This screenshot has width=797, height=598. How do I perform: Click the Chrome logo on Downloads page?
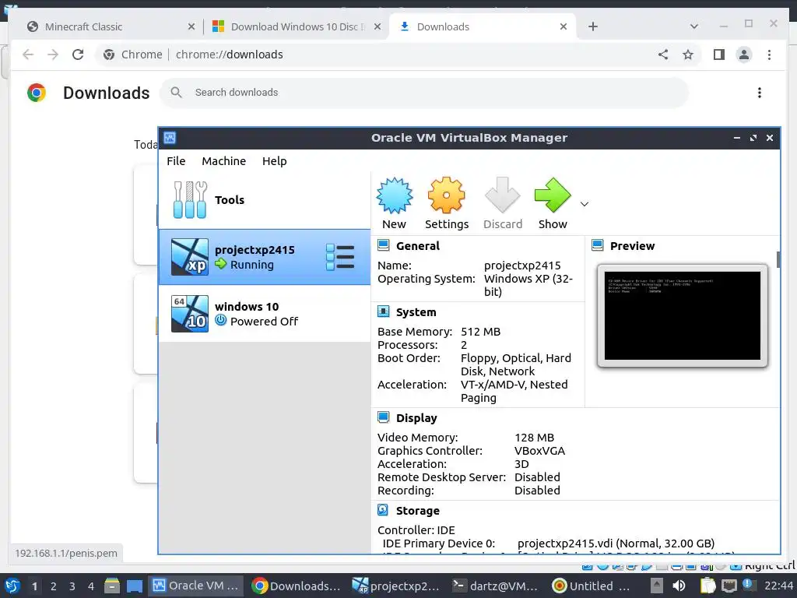(36, 93)
